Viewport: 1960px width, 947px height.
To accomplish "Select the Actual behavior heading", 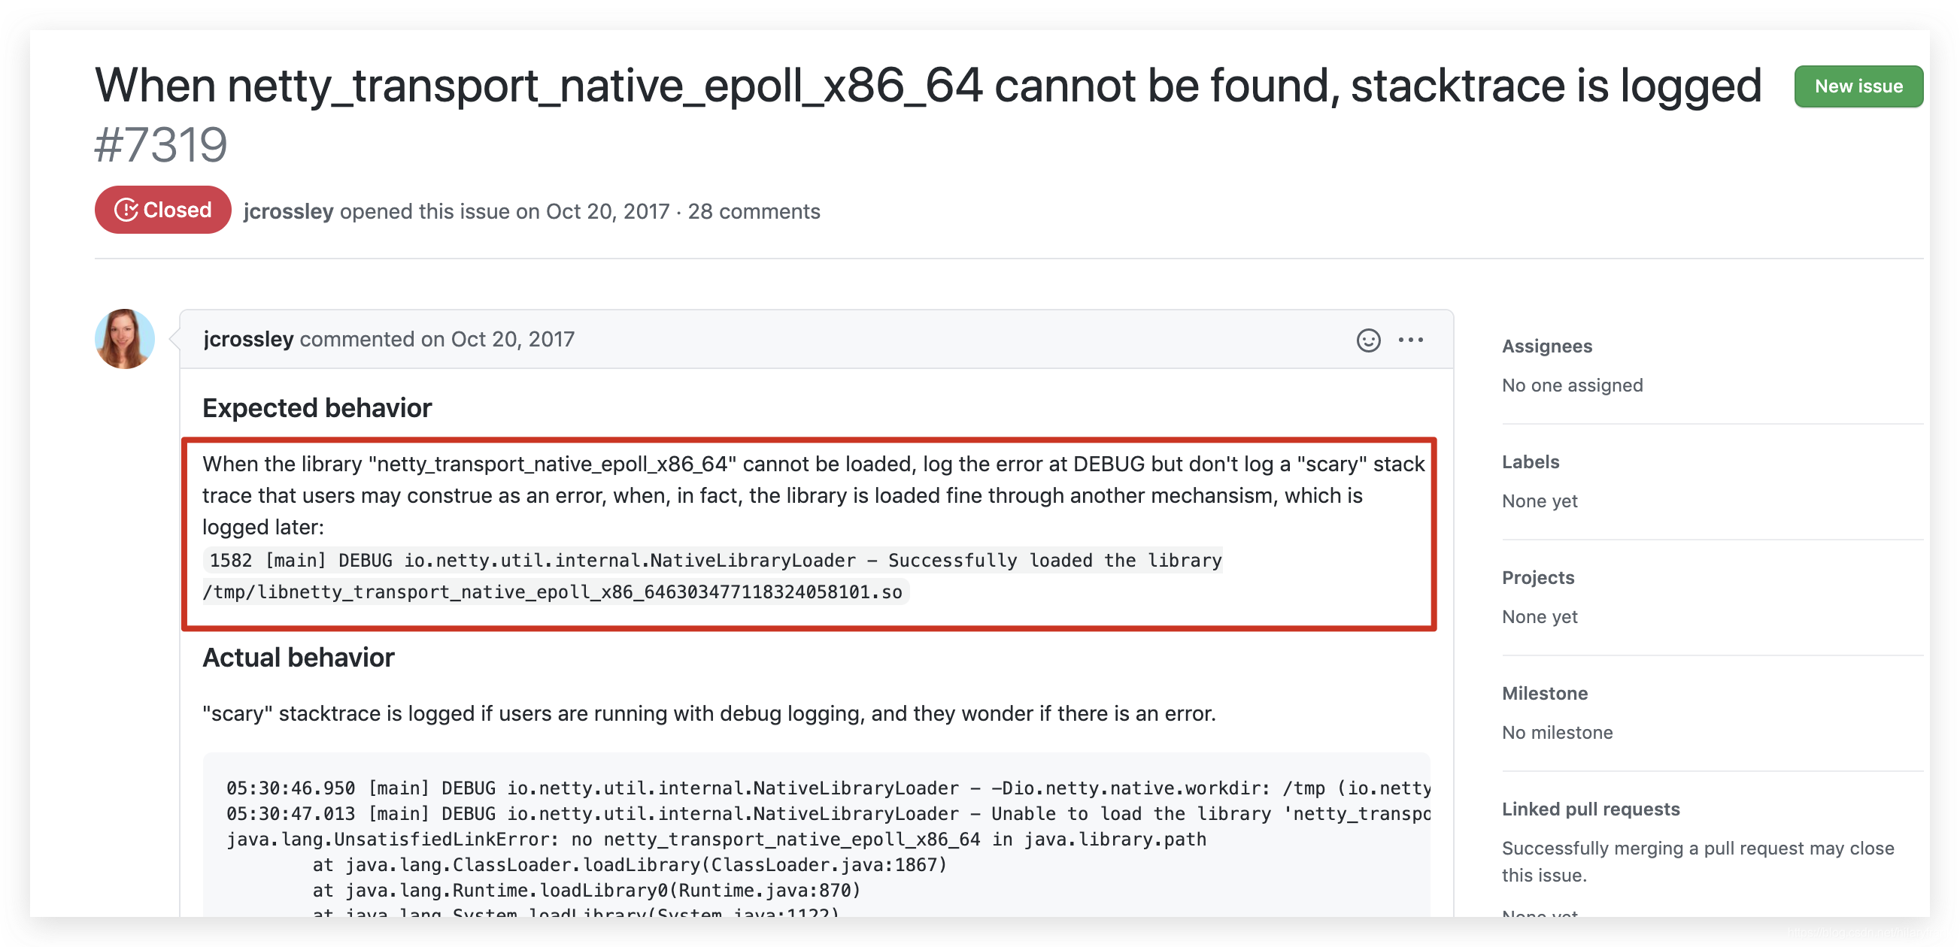I will coord(299,657).
